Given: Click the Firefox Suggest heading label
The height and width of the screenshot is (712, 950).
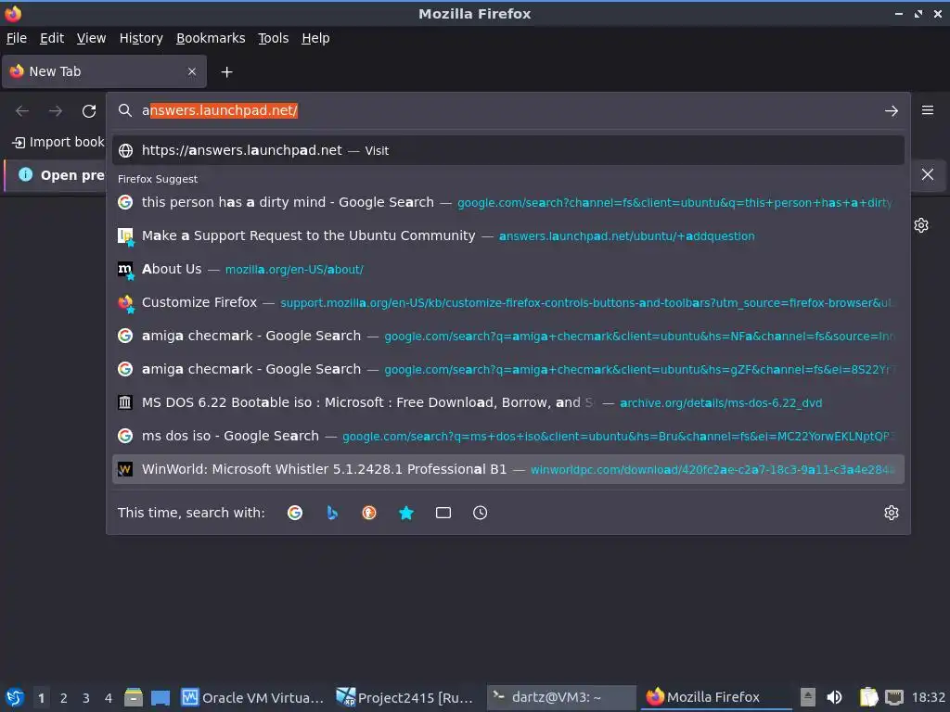Looking at the screenshot, I should pos(158,179).
